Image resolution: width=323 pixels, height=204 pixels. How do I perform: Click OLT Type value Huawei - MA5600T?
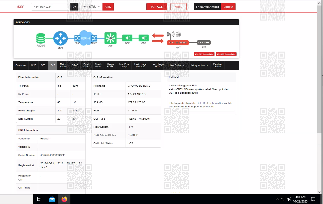139,119
